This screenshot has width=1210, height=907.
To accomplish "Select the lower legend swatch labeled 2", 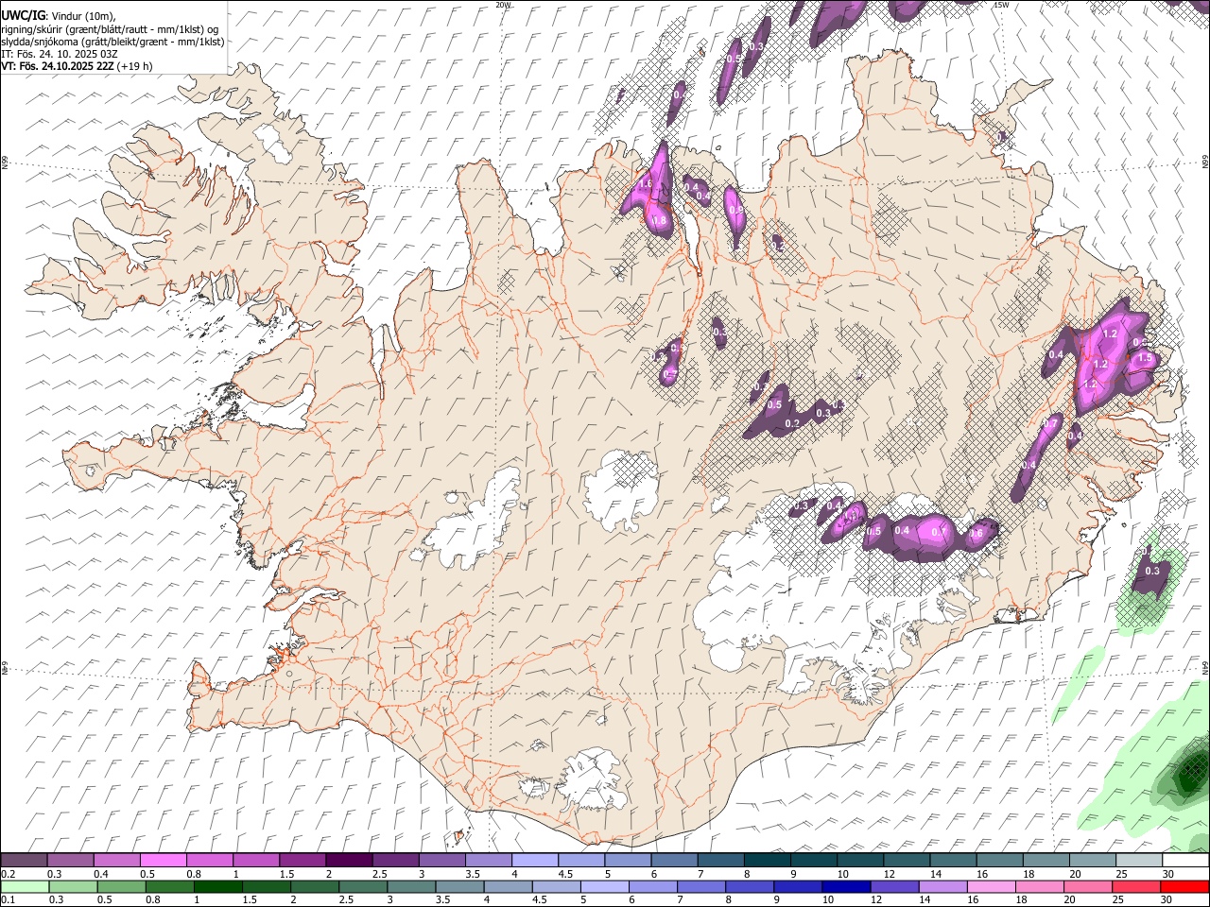I will (315, 887).
